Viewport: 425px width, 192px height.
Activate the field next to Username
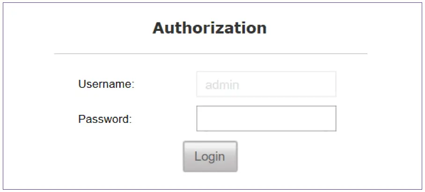pos(266,85)
